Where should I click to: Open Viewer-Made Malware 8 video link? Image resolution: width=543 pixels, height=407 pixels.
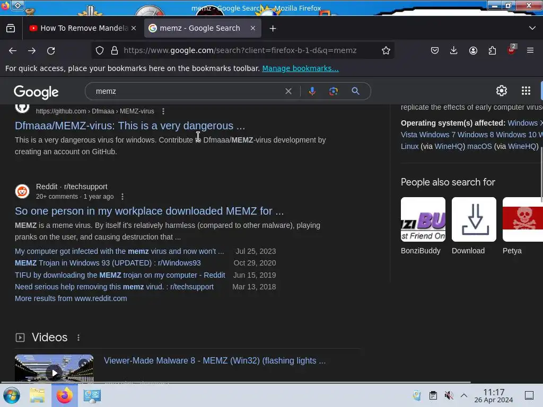[215, 360]
